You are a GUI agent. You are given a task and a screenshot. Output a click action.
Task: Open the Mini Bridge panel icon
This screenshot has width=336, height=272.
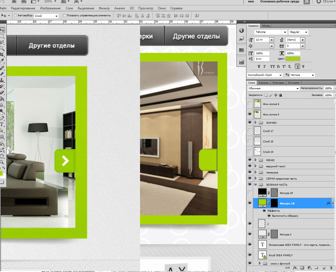tap(241, 62)
